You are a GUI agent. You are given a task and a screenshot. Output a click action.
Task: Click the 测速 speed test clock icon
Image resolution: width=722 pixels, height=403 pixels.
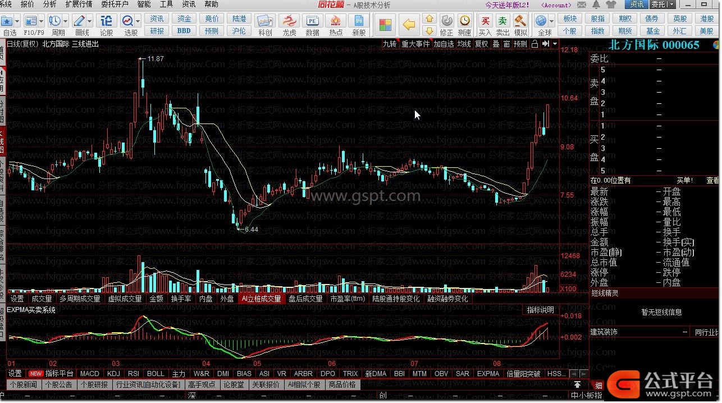[465, 21]
